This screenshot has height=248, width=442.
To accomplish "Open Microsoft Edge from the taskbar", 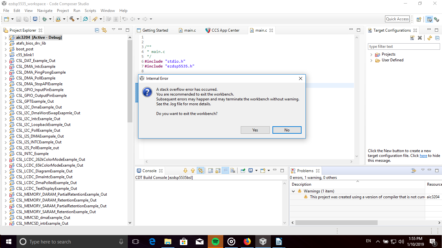I will pos(152,241).
